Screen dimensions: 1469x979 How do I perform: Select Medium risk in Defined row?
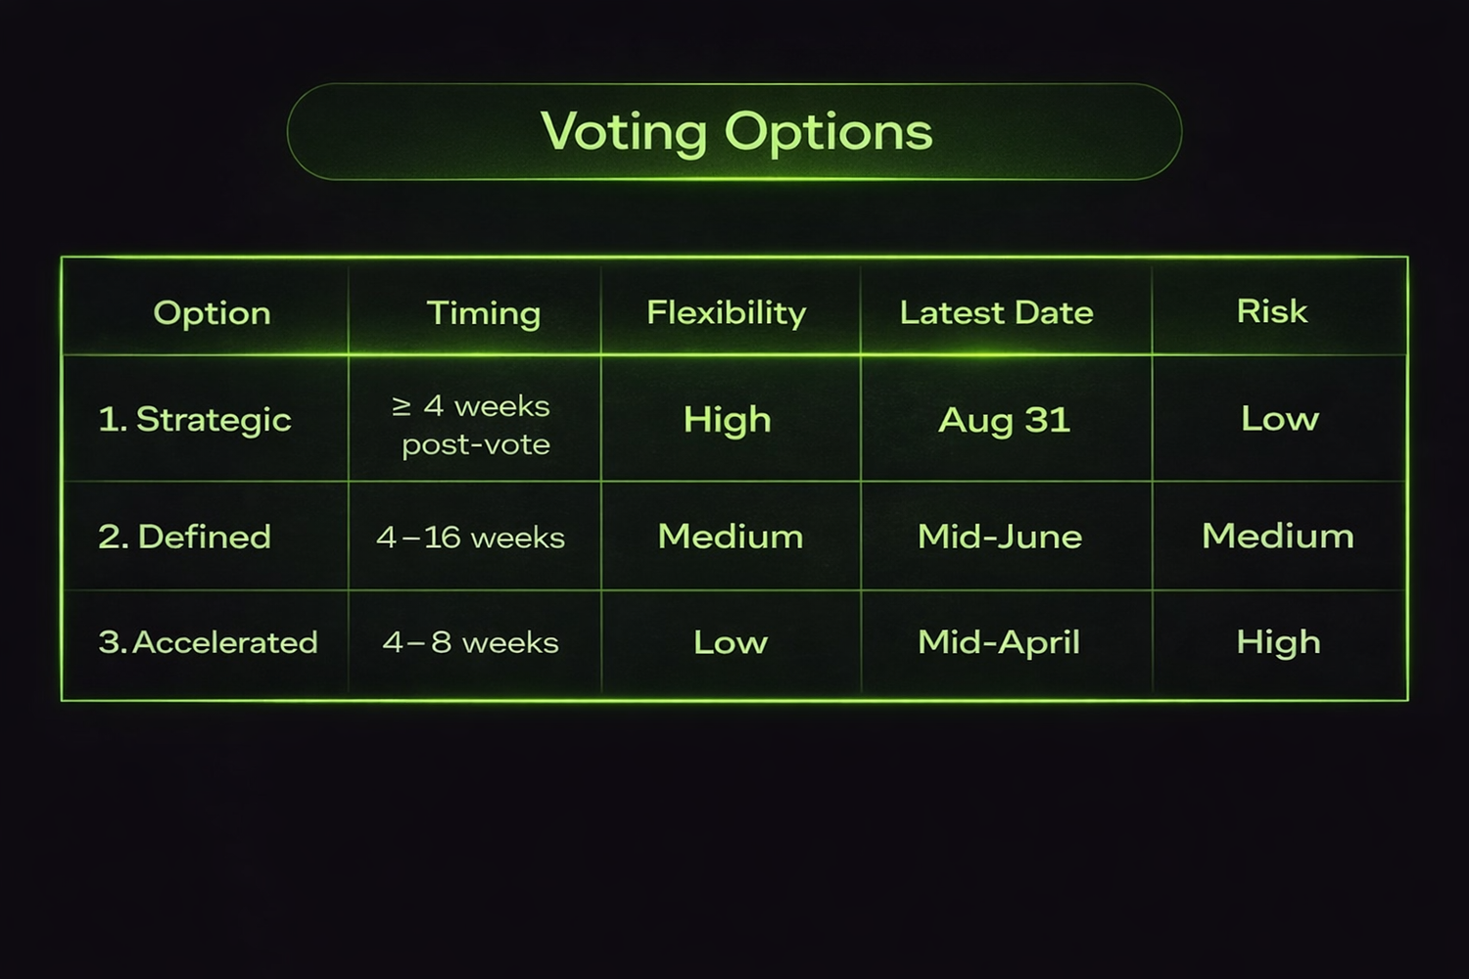[1278, 536]
